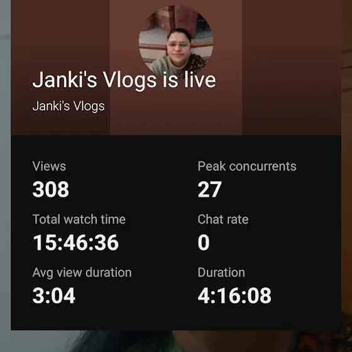Viewport: 352px width, 352px height.
Task: Click the peak concurrents value 27
Action: (x=210, y=189)
